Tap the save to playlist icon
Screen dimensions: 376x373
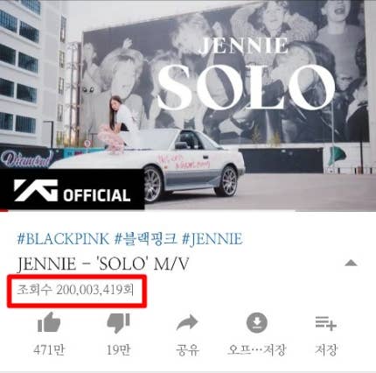(326, 324)
